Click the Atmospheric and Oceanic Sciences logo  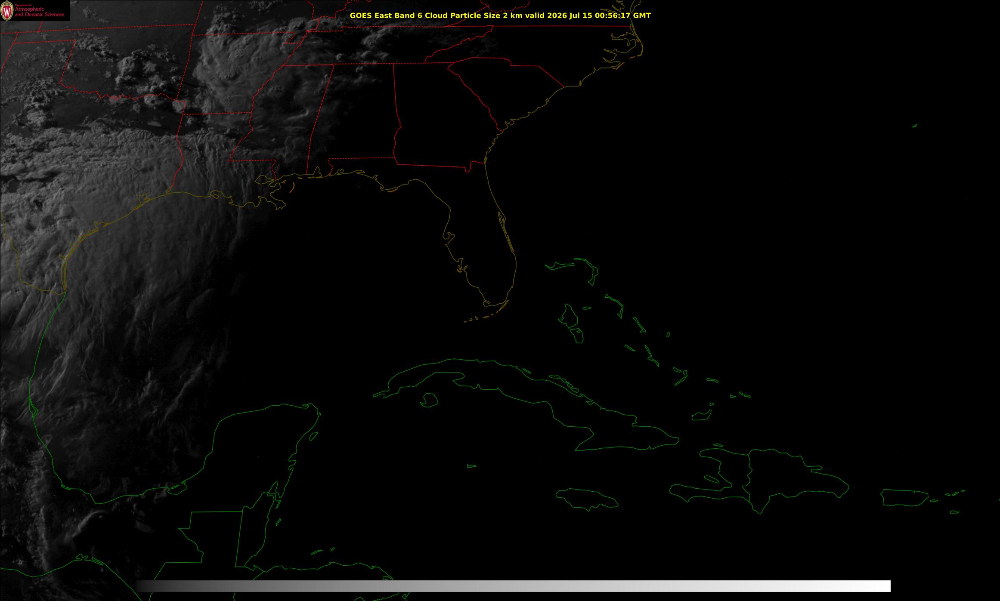pos(34,10)
